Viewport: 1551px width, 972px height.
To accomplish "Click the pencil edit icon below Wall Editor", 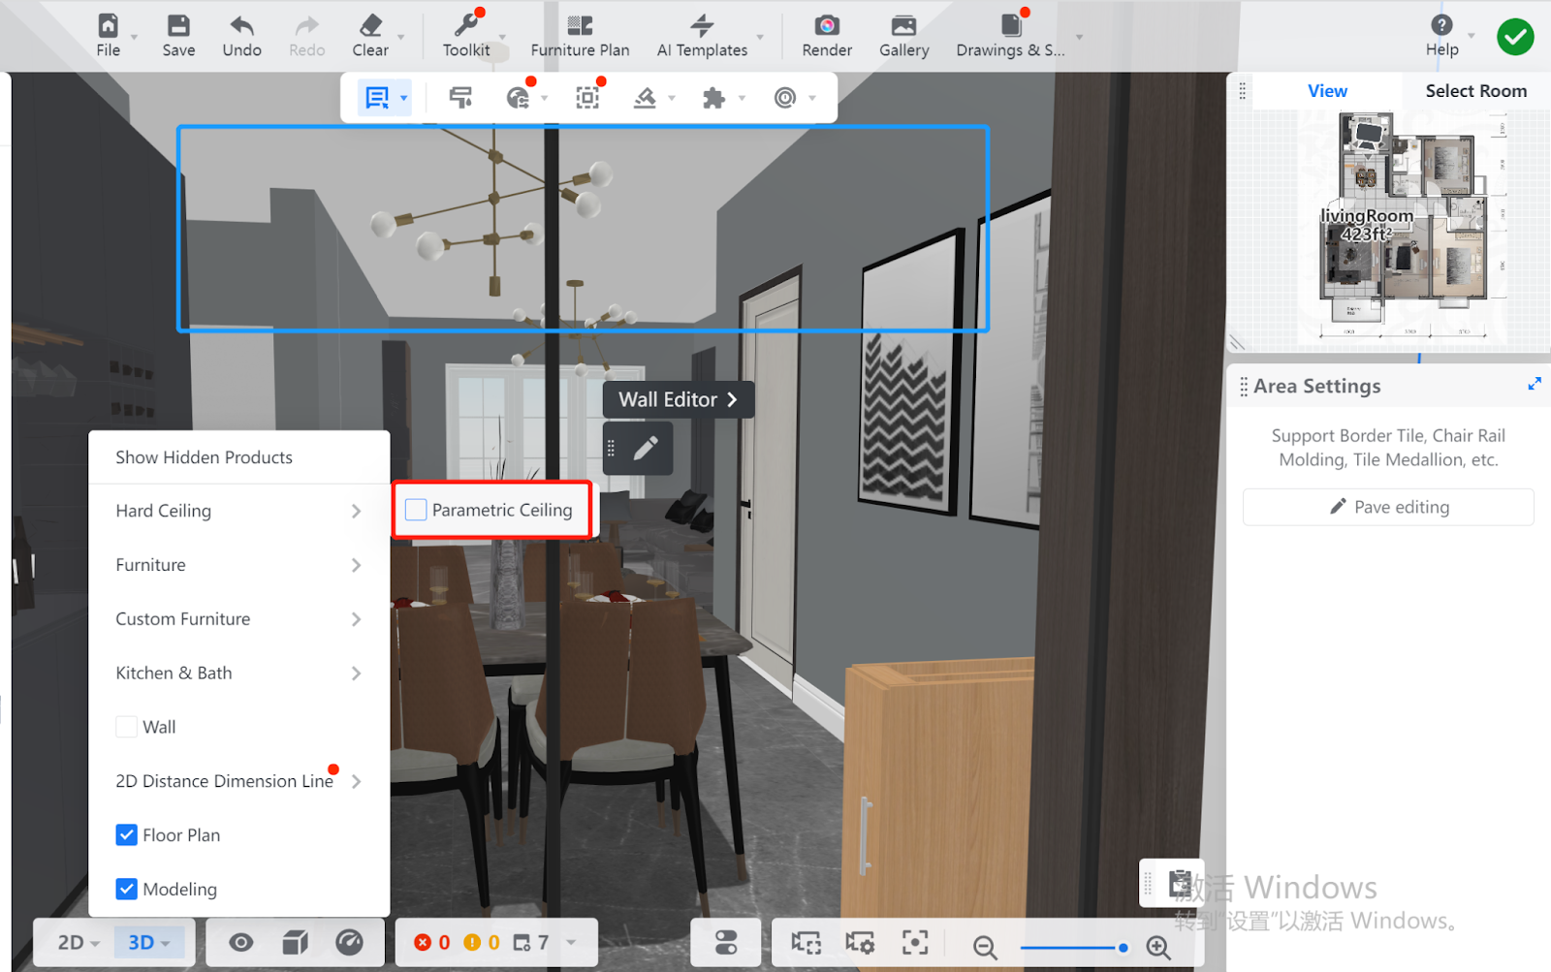I will pos(646,448).
